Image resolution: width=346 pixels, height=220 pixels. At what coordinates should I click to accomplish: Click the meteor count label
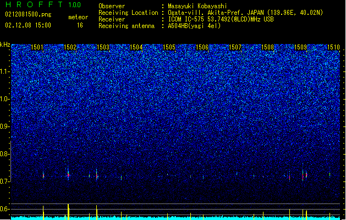click(x=78, y=17)
